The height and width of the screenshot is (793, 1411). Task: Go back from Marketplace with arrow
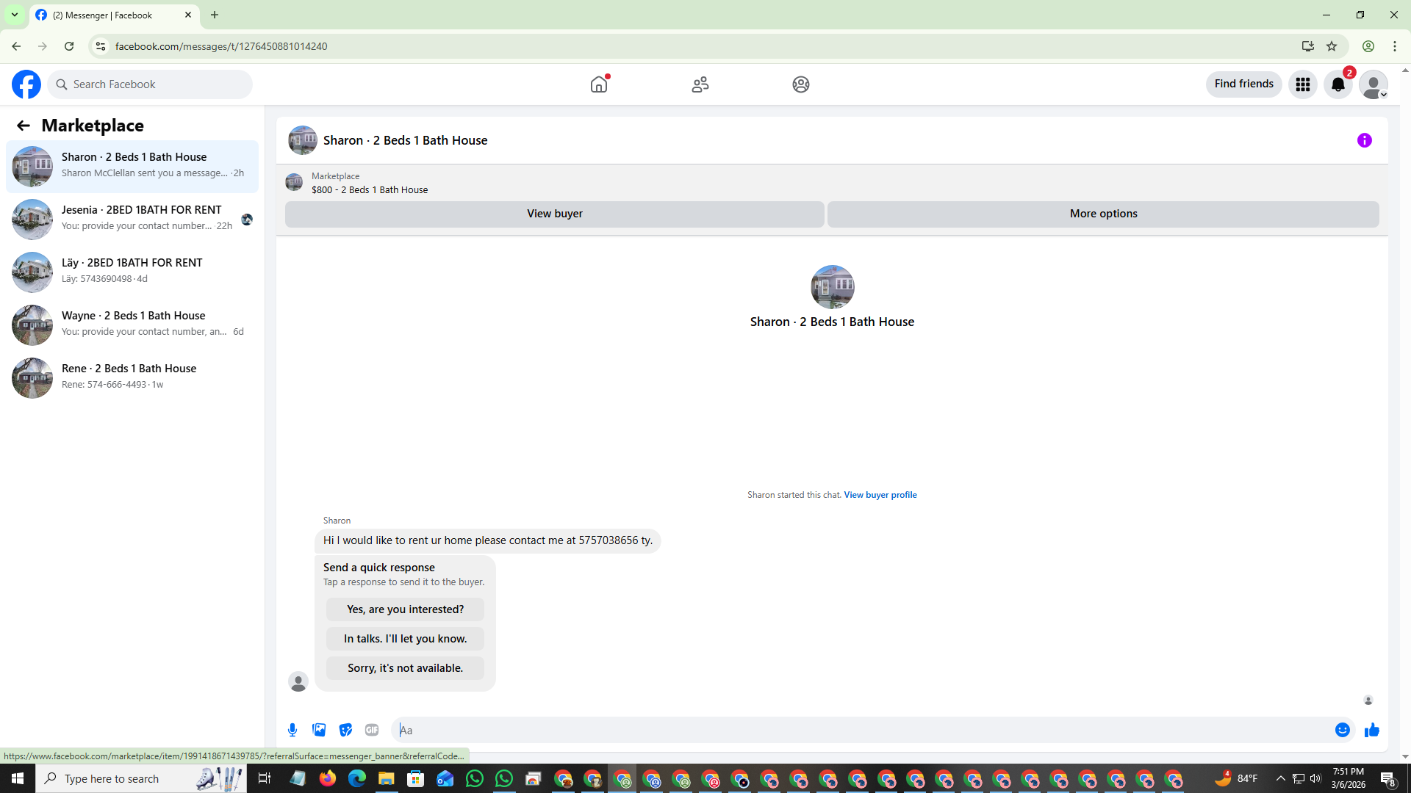click(x=24, y=126)
